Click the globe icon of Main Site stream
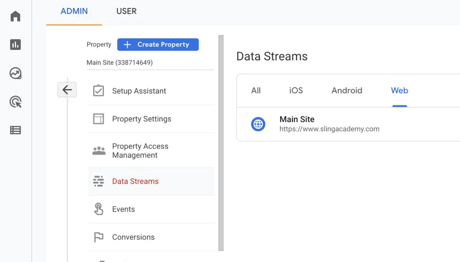This screenshot has height=262, width=460. [x=258, y=124]
